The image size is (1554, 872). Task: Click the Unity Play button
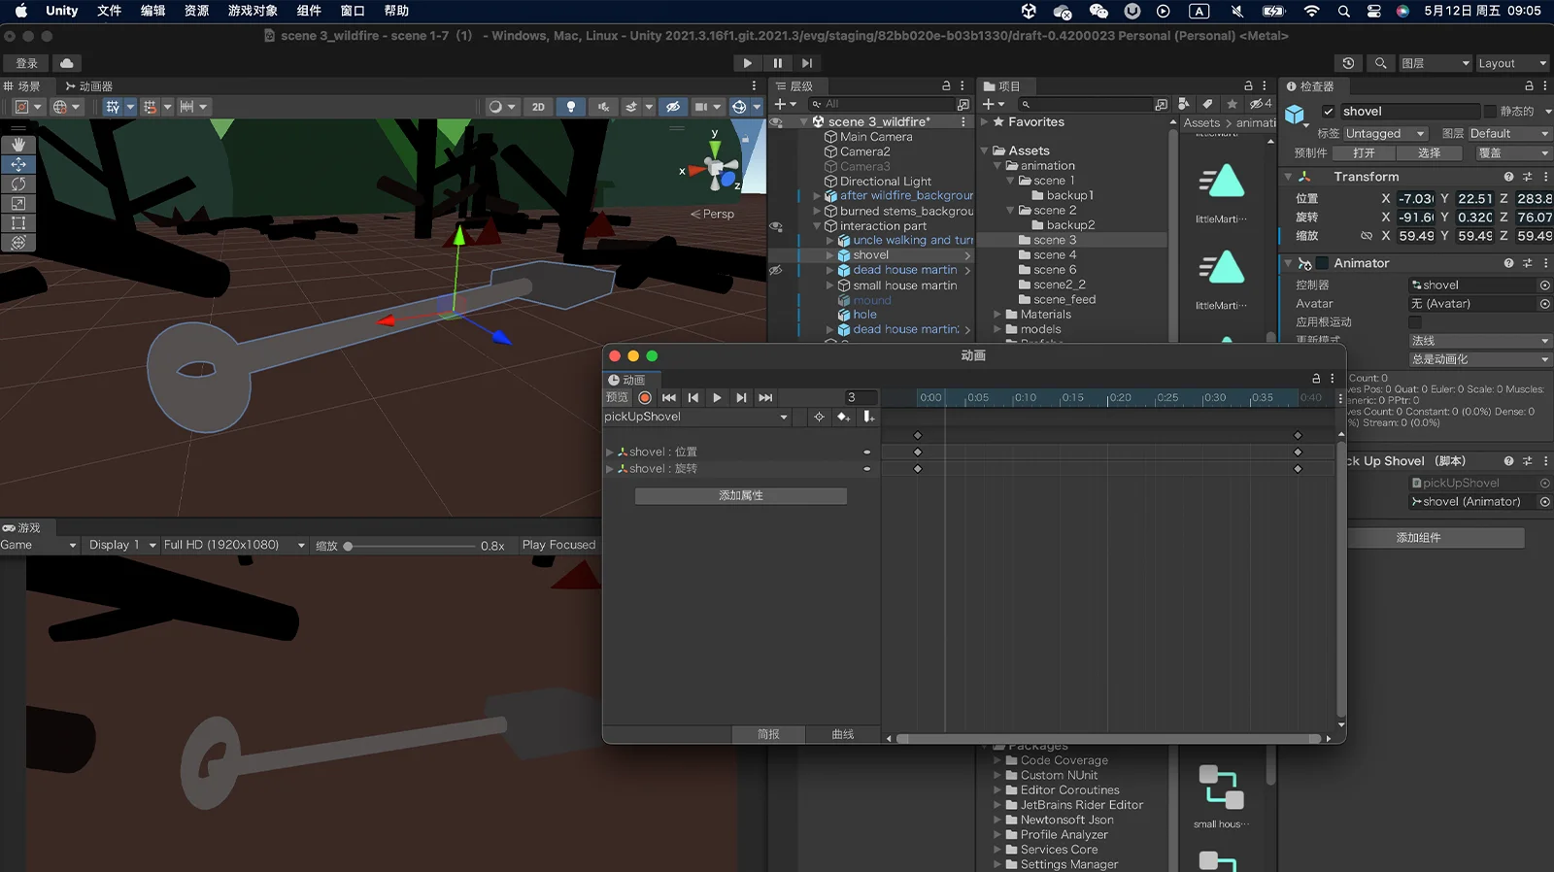[x=747, y=63]
